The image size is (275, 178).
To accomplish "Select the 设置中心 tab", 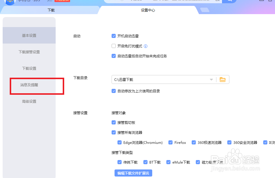I will [x=148, y=10].
